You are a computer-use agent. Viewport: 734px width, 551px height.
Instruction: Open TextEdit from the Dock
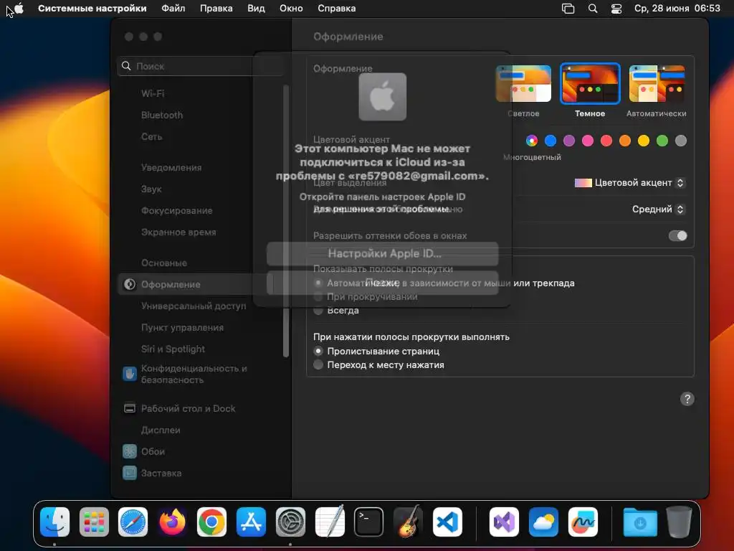(x=330, y=522)
